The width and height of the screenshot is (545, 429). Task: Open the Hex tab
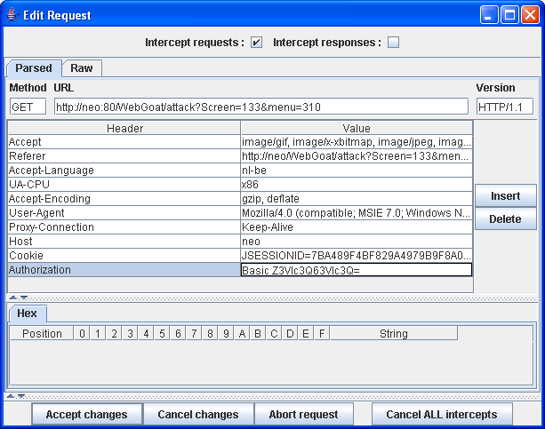point(27,314)
